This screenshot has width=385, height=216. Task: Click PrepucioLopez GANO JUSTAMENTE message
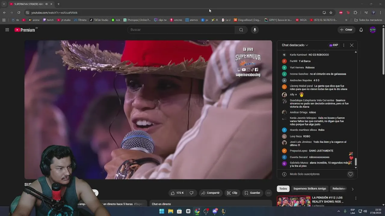click(x=311, y=151)
